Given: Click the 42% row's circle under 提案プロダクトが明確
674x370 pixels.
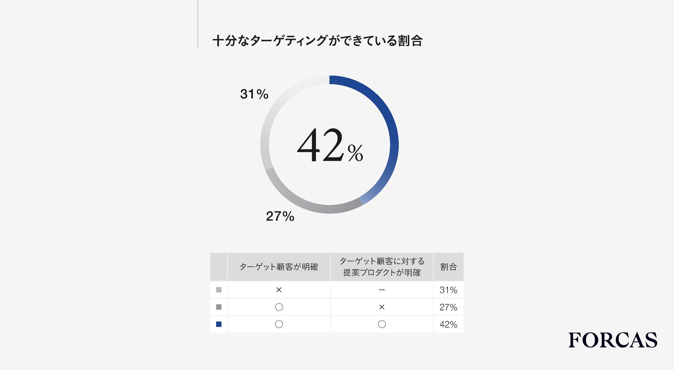Looking at the screenshot, I should pyautogui.click(x=382, y=324).
